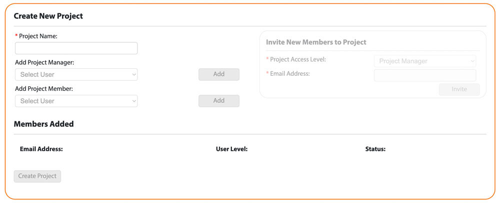Screen dimensions: 500x203
Task: Expand the Add Project Member user dropdown
Action: tap(76, 101)
